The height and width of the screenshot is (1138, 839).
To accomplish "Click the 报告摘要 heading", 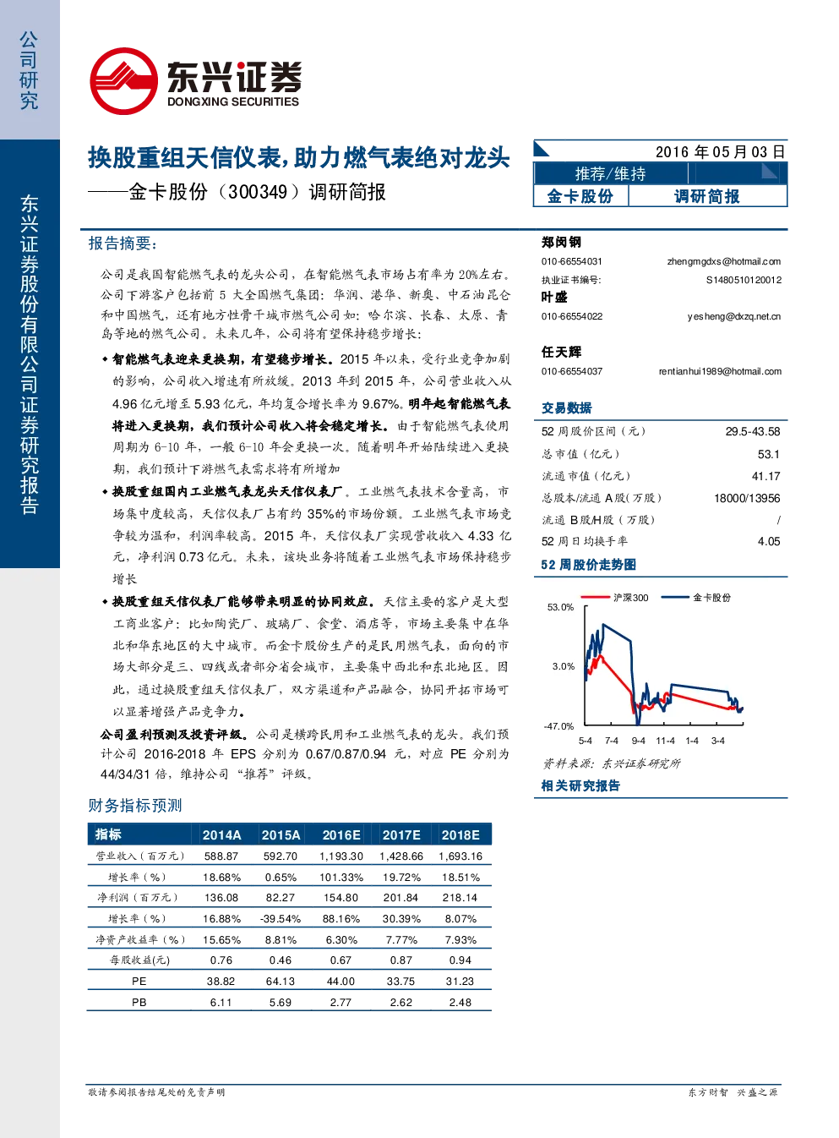I will [x=123, y=243].
